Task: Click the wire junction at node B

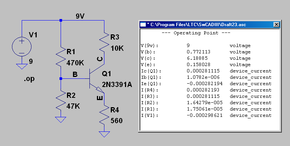Action: 61,79
